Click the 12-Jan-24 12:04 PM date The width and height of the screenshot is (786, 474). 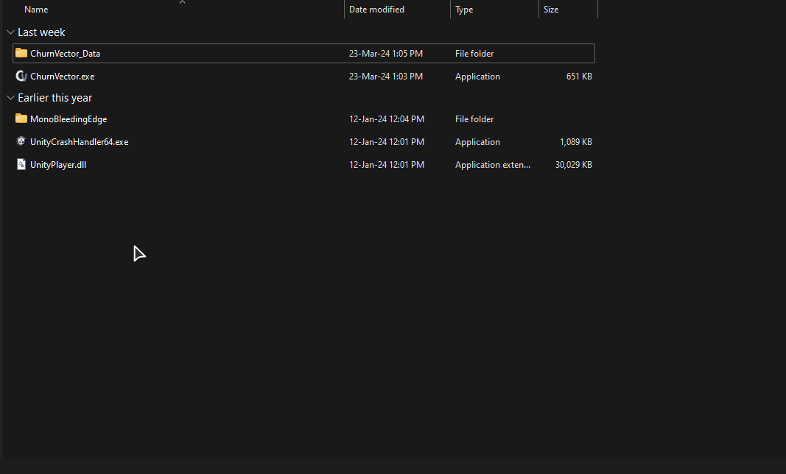[x=387, y=119]
